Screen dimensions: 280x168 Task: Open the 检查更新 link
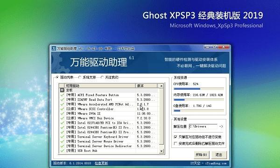coord(101,163)
